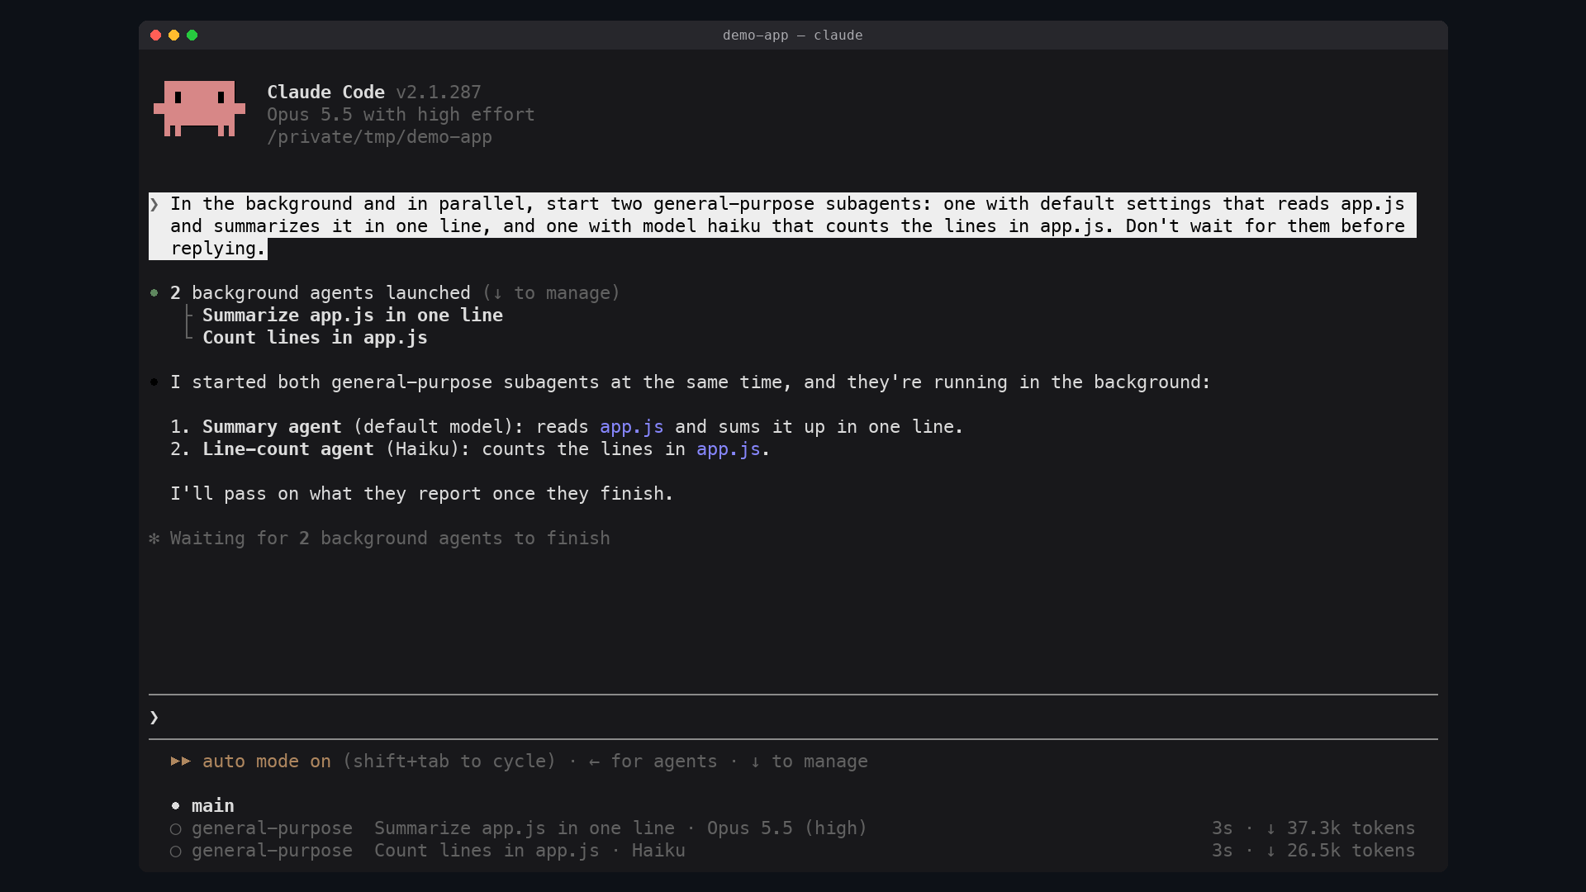Click the 'Claude Code' title text
This screenshot has height=892, width=1586.
pos(325,93)
